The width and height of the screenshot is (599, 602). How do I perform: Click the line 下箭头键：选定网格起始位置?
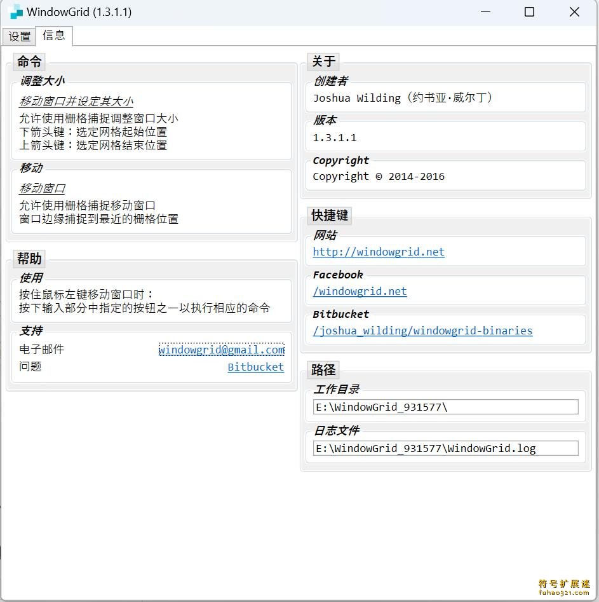pyautogui.click(x=93, y=132)
